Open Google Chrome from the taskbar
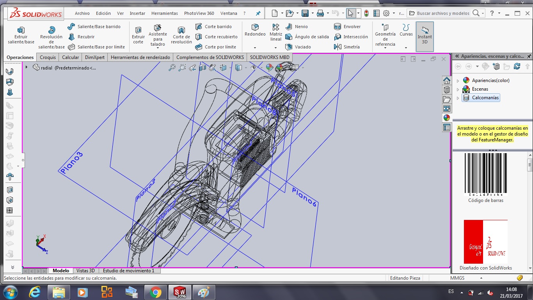The height and width of the screenshot is (300, 533). pyautogui.click(x=155, y=292)
